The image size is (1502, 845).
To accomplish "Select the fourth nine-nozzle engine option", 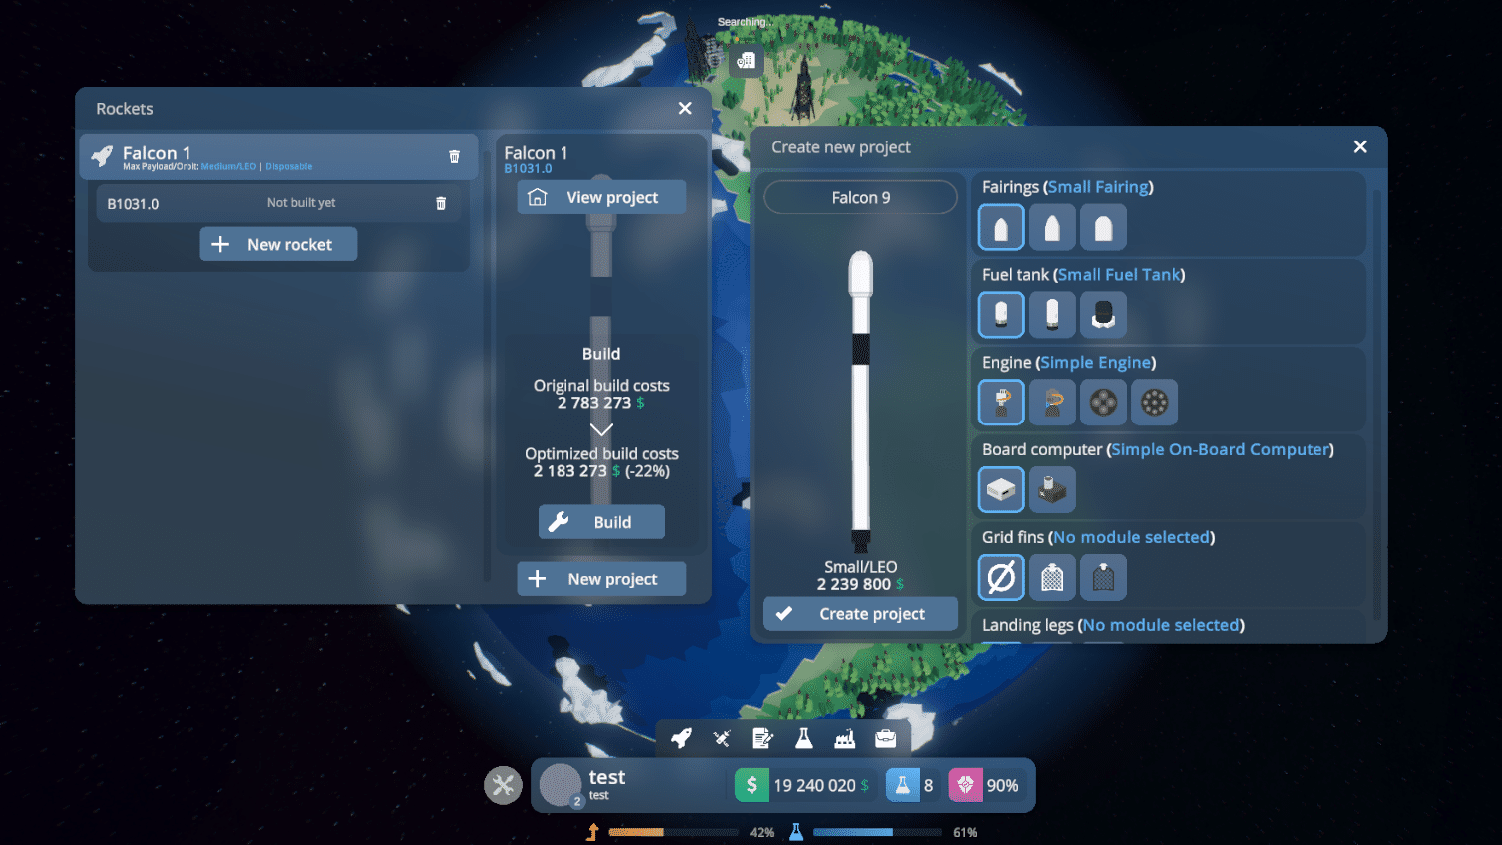I will click(1154, 402).
